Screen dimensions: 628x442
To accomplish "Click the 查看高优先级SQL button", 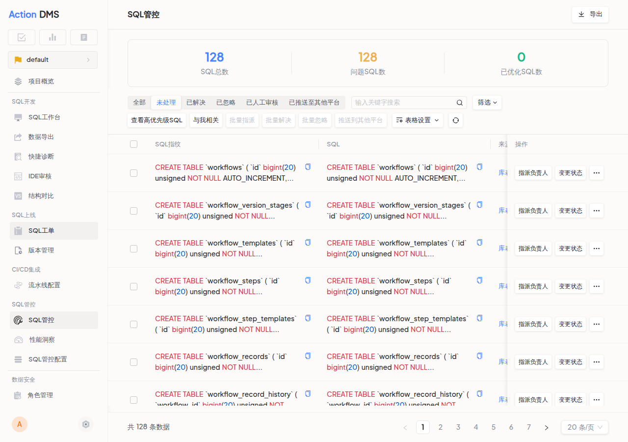I will [157, 120].
